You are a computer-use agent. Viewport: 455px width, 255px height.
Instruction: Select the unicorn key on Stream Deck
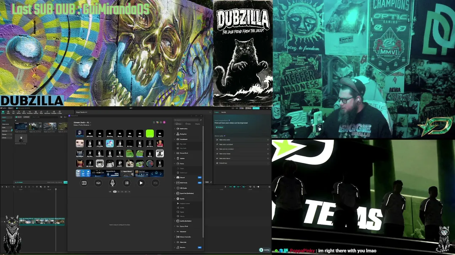[x=109, y=143]
